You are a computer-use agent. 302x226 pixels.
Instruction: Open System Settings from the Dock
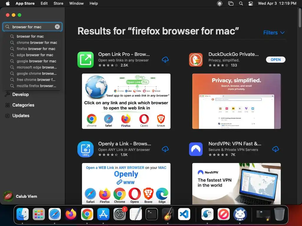point(120,214)
